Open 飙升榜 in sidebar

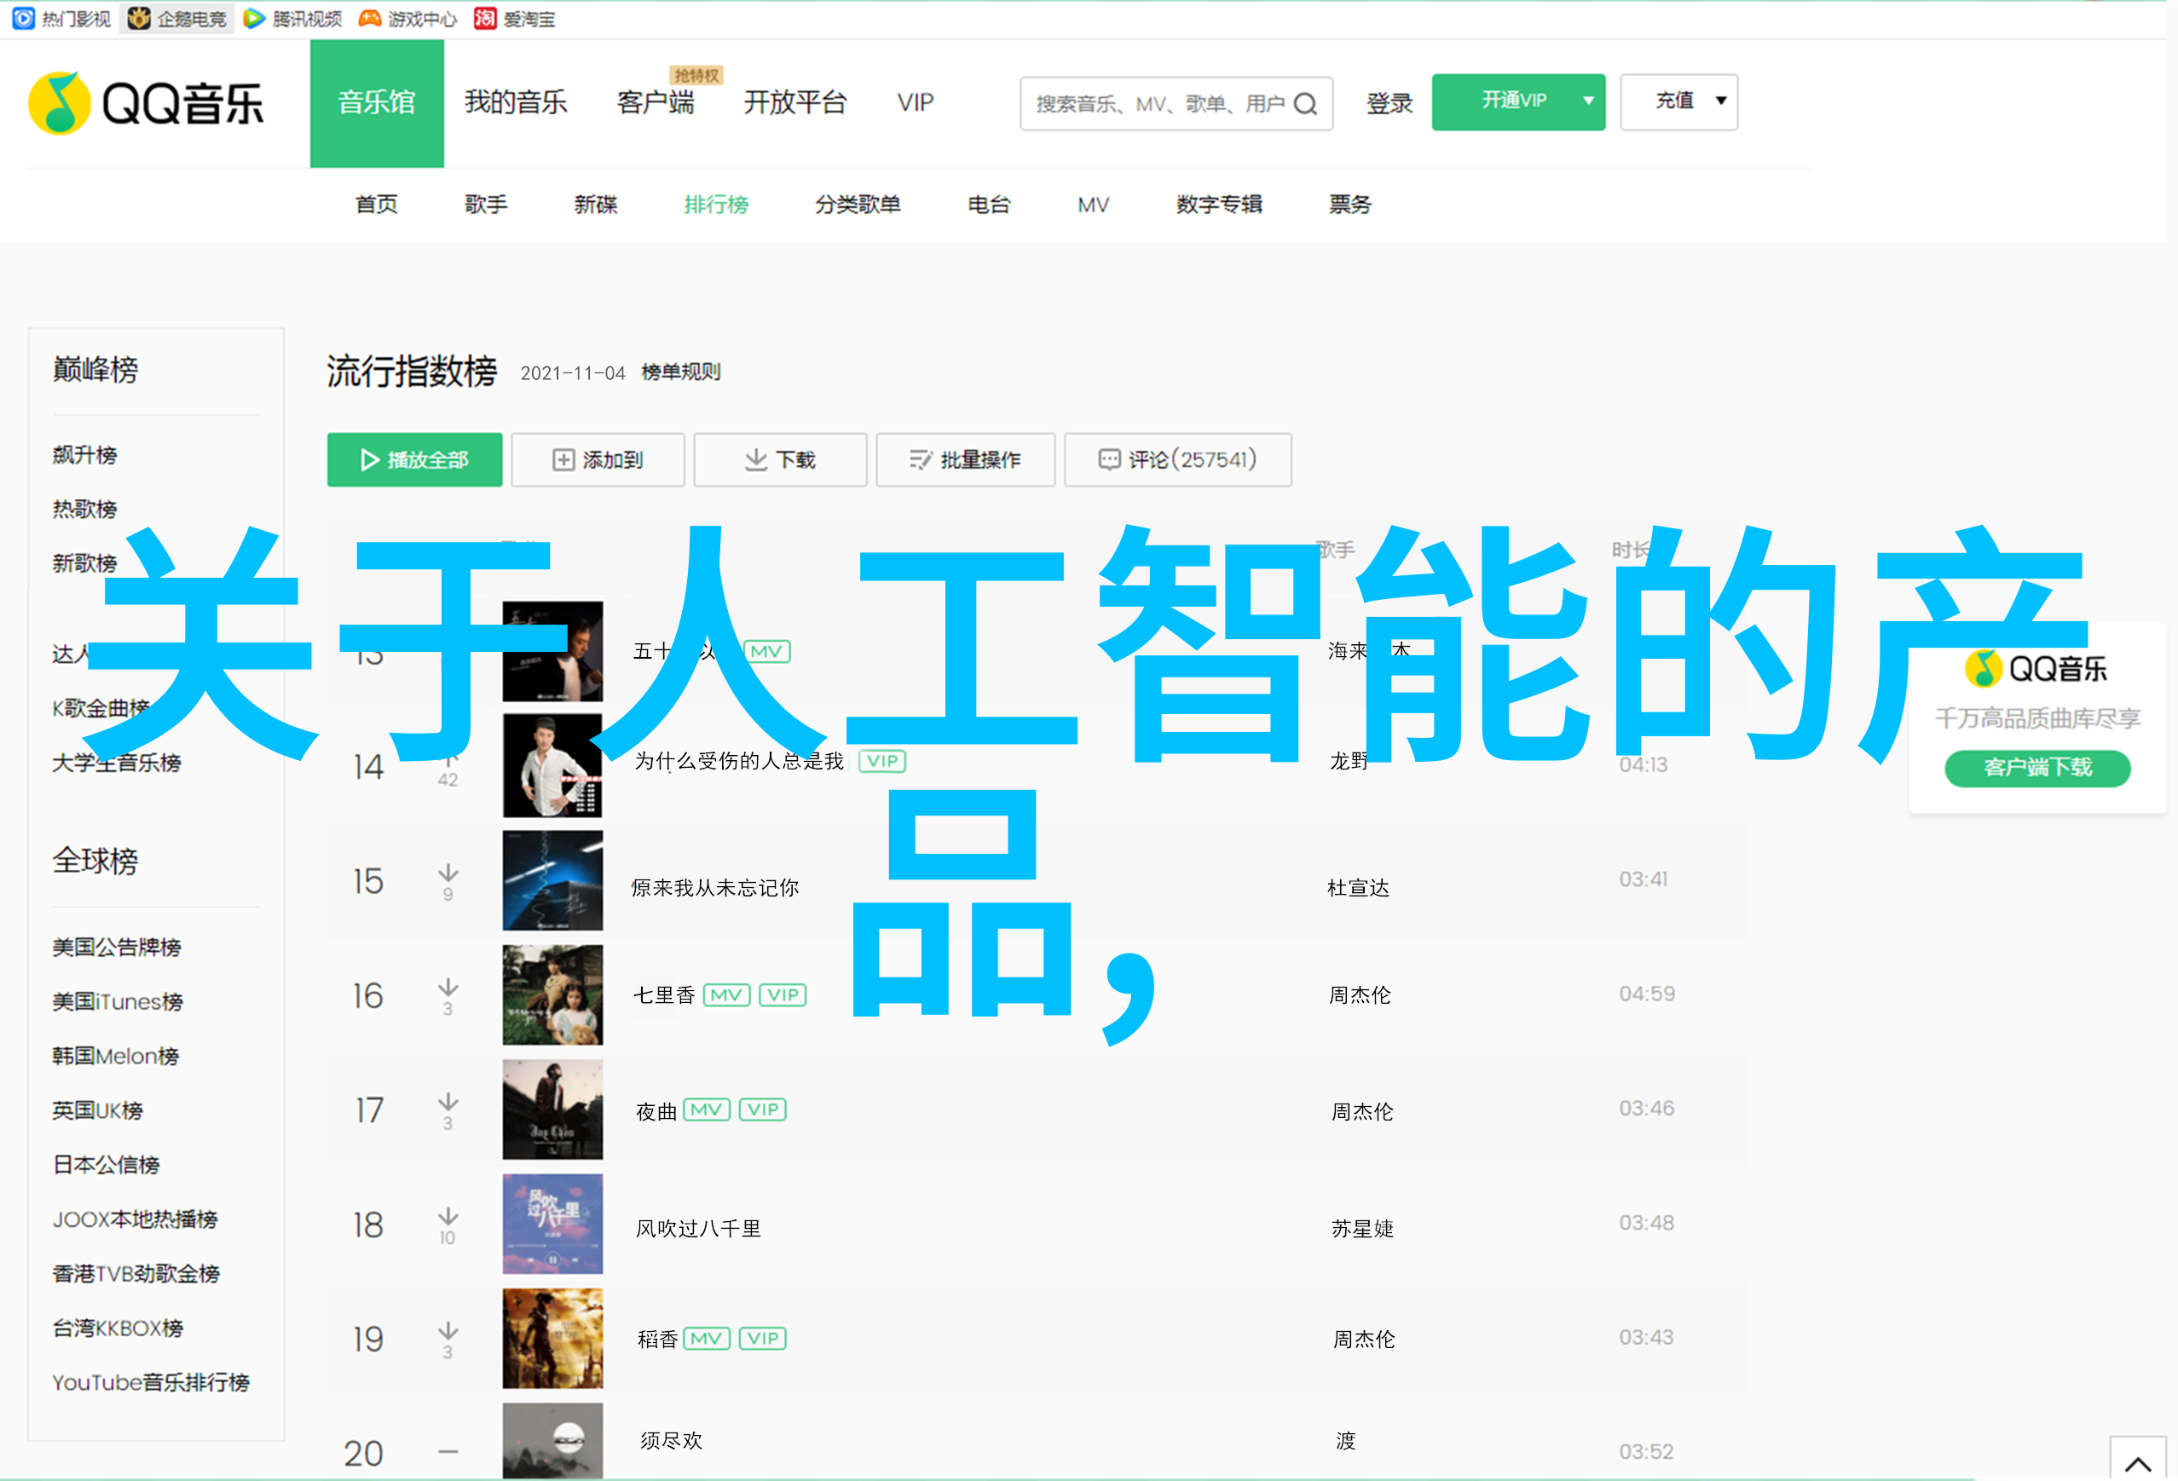point(84,455)
